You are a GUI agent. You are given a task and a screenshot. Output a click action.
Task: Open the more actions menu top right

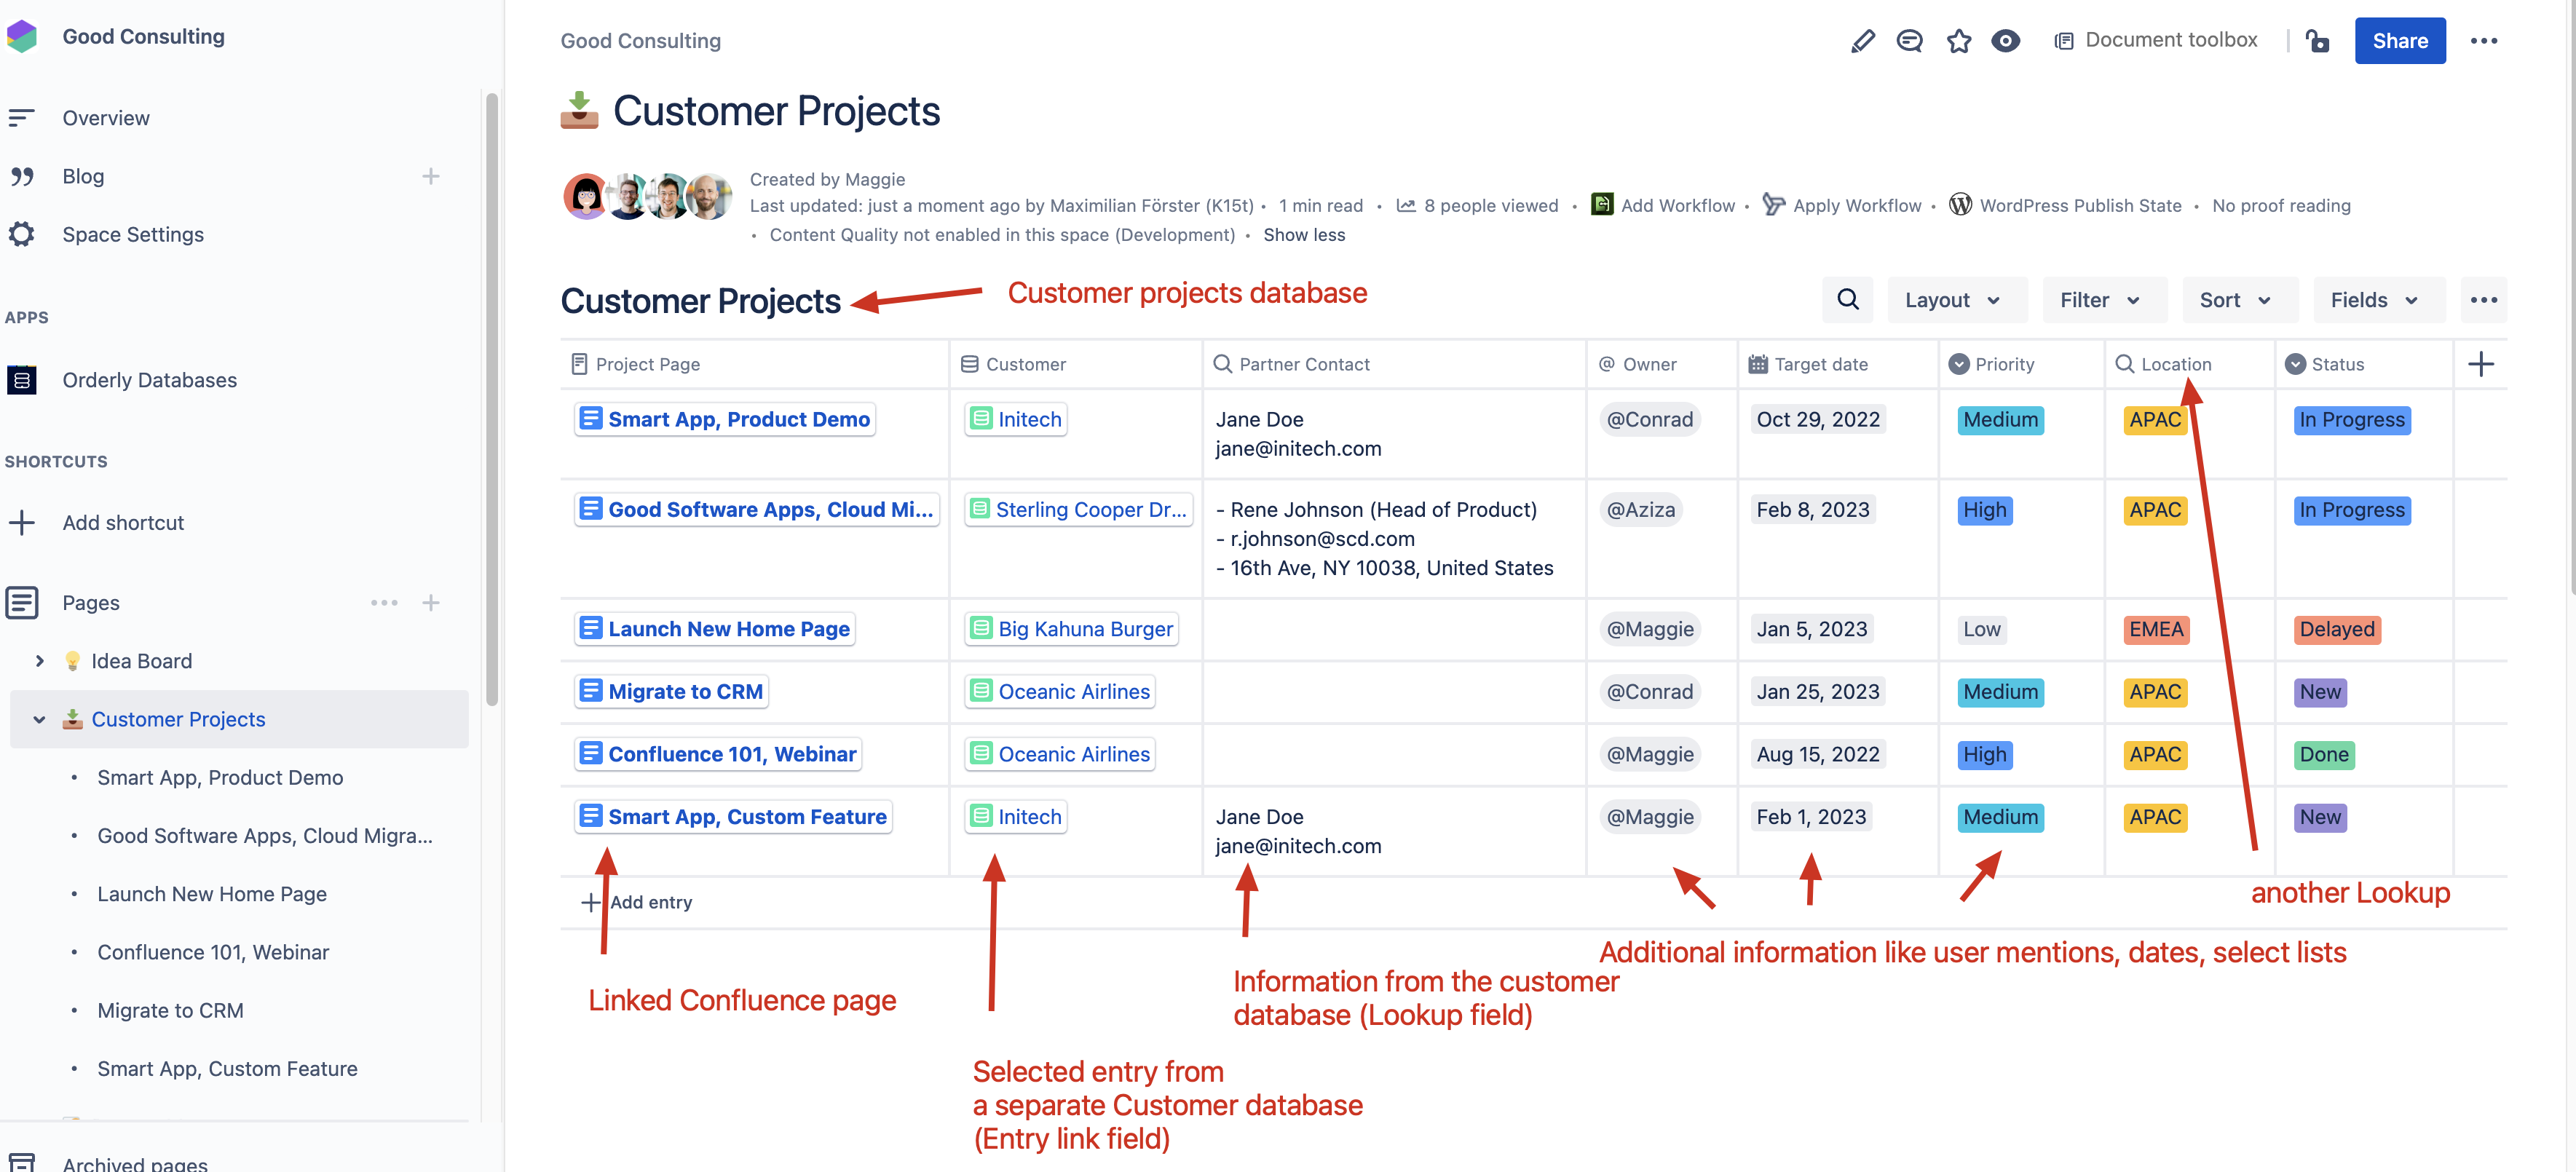point(2486,41)
